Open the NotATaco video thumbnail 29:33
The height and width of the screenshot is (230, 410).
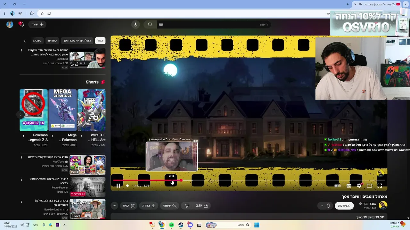point(87,165)
